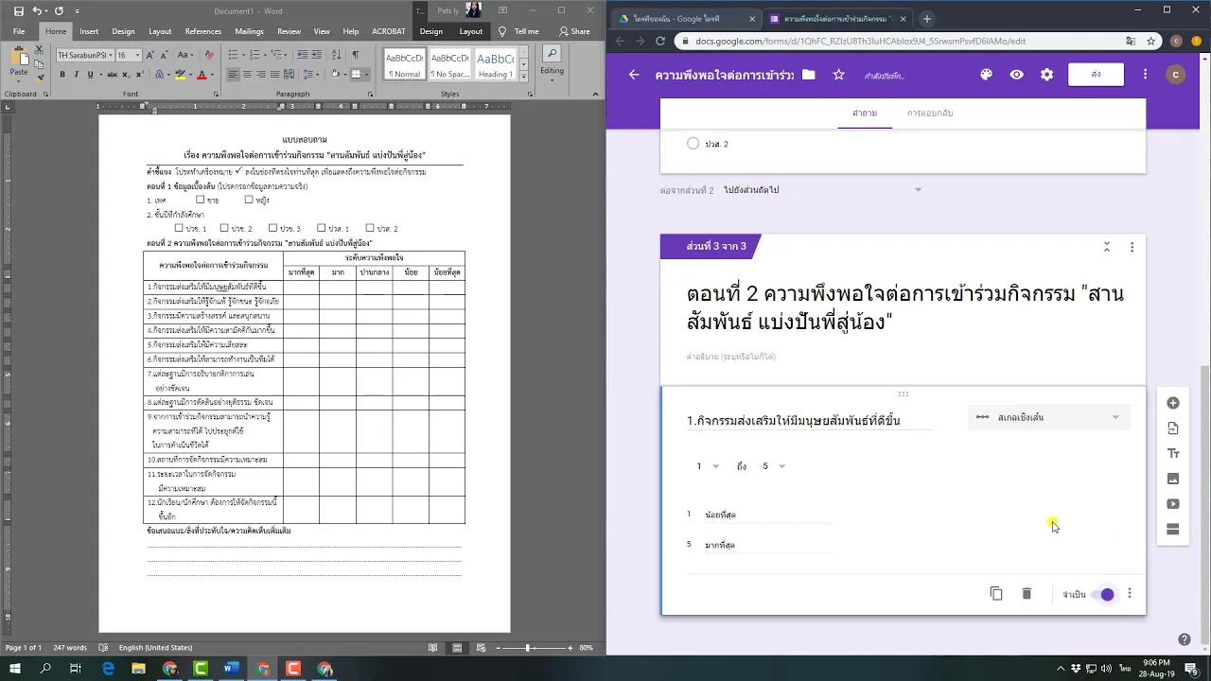Add a video from the form sidebar
This screenshot has width=1211, height=681.
click(x=1173, y=504)
